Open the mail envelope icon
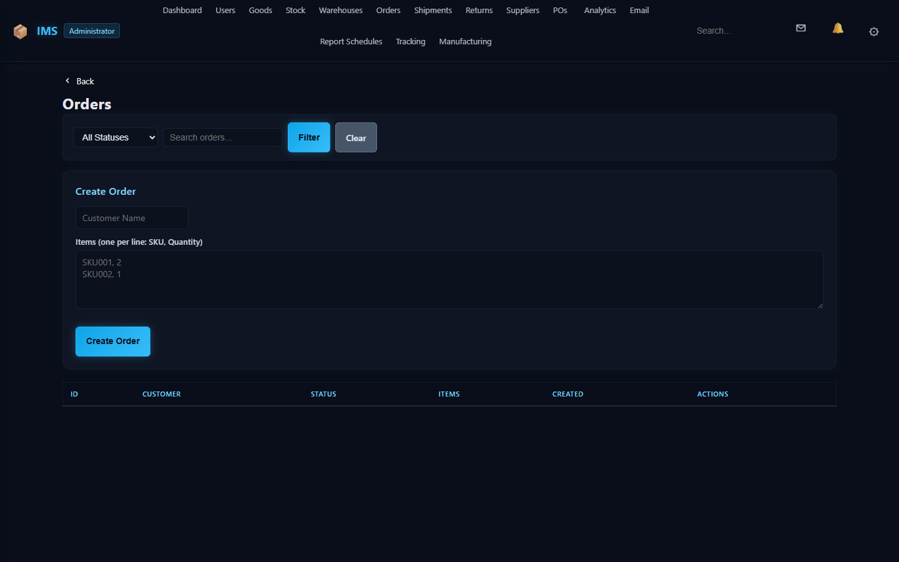This screenshot has height=562, width=899. (x=801, y=28)
